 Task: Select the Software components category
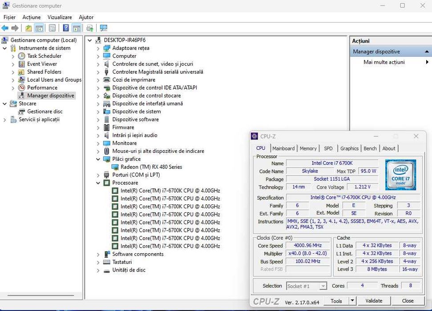(138, 254)
